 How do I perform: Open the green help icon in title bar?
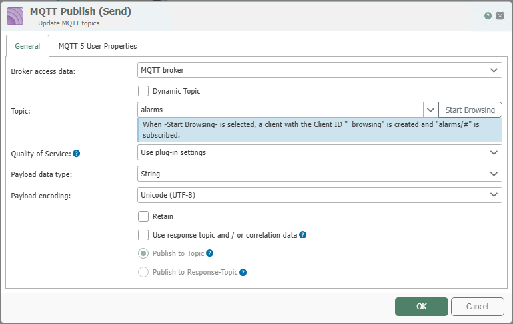tap(488, 16)
